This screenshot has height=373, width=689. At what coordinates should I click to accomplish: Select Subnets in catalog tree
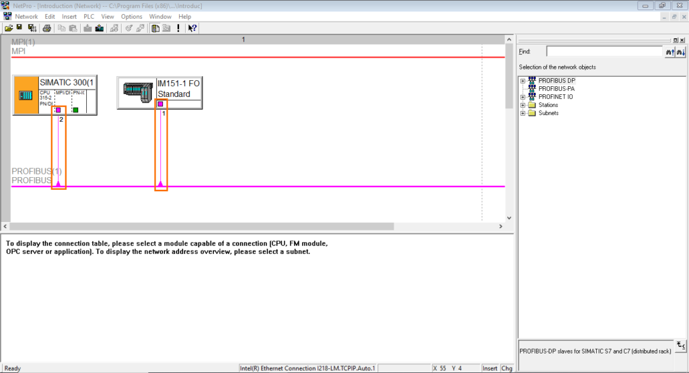pyautogui.click(x=548, y=113)
